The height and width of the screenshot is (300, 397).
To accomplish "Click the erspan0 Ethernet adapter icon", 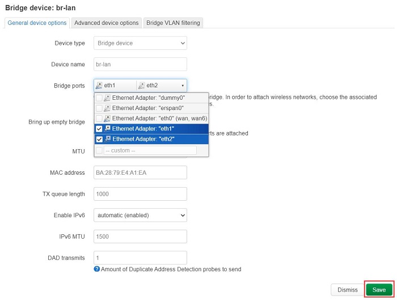I will (x=107, y=108).
